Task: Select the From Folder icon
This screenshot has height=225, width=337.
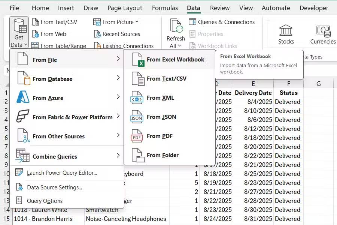Action: [x=137, y=155]
